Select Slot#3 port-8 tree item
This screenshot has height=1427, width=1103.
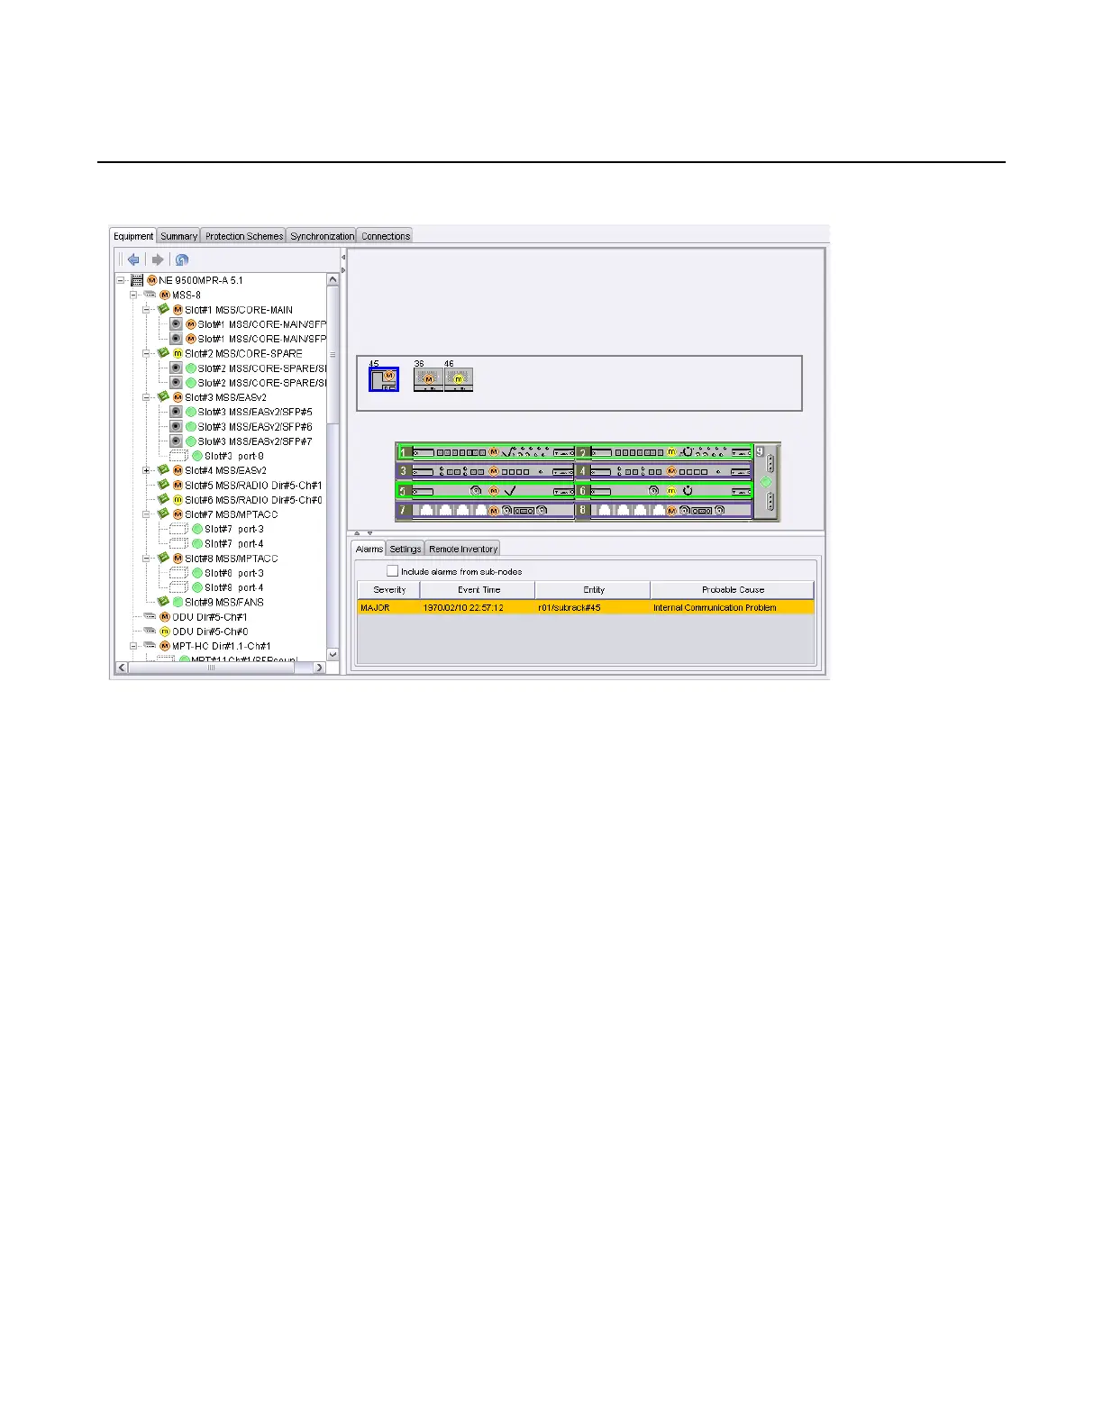234,456
